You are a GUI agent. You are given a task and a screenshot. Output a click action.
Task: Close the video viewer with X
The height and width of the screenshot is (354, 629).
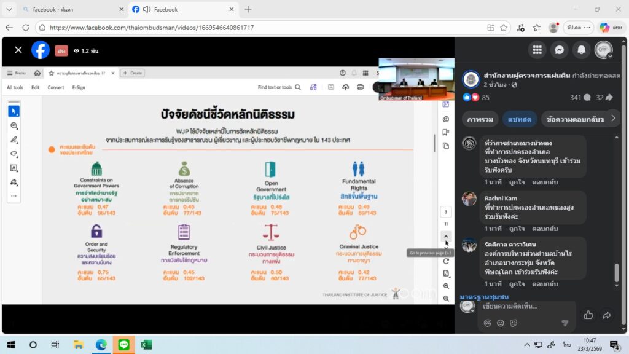click(18, 50)
